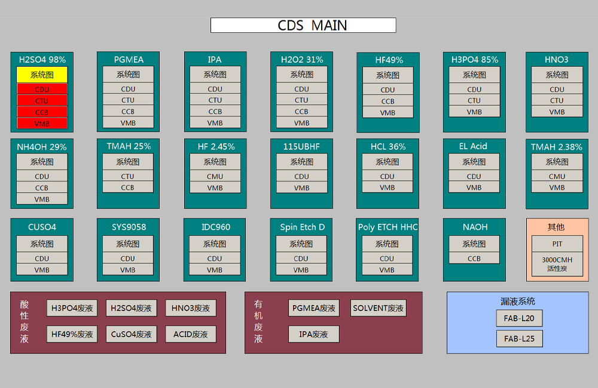Viewport: 598px width, 388px height.
Task: Open the H3PO4废液 waste screen
Action: click(x=73, y=308)
